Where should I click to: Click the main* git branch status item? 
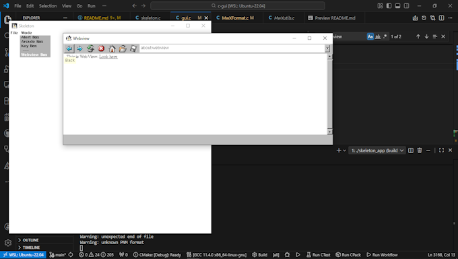[x=57, y=255]
